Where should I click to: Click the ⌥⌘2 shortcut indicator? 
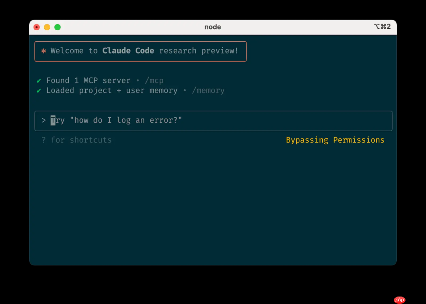pyautogui.click(x=382, y=26)
